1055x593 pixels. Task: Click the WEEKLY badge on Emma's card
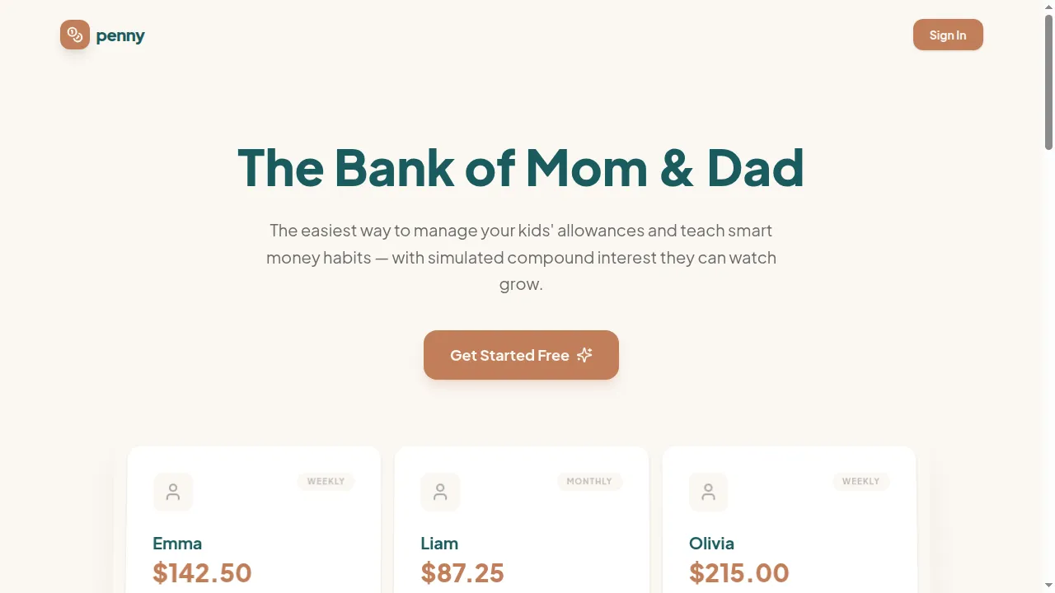coord(326,481)
